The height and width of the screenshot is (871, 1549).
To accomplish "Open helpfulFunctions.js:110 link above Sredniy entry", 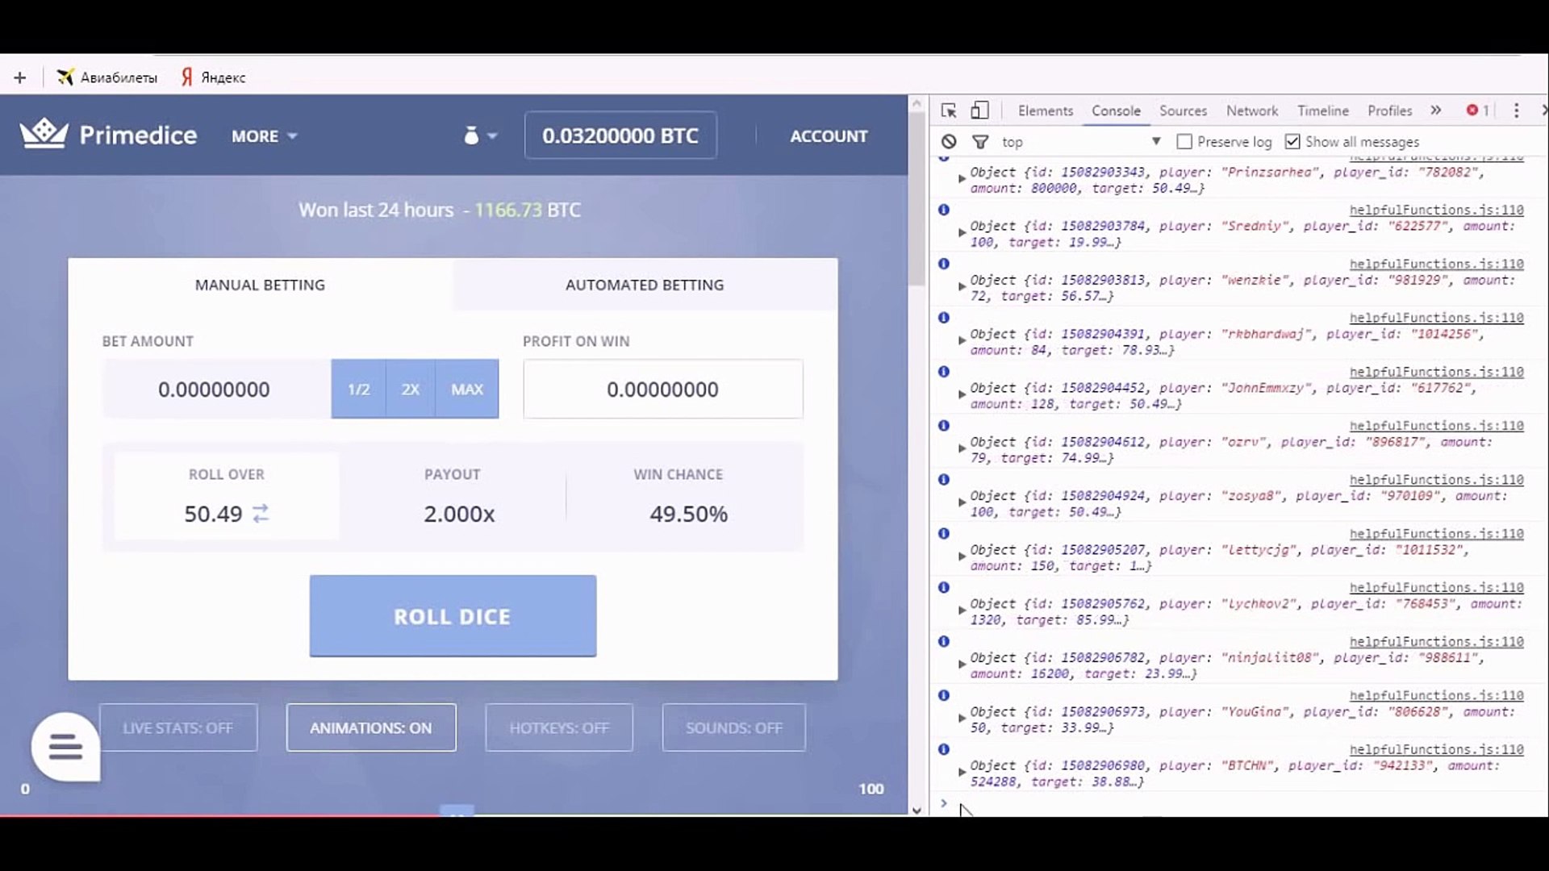I will tap(1437, 210).
